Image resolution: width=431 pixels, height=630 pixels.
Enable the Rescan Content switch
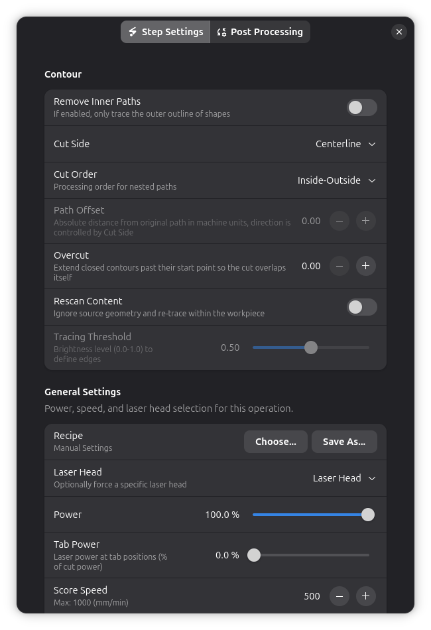click(361, 307)
